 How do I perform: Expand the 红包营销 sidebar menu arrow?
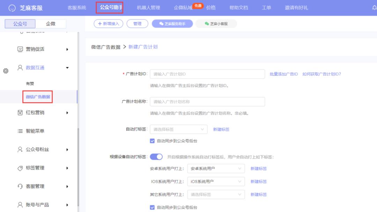(x=67, y=112)
